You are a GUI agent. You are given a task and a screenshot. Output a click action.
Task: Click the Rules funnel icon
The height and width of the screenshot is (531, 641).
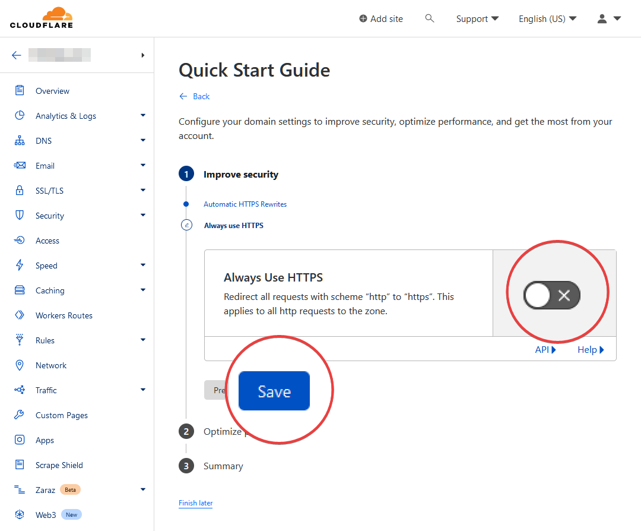point(19,340)
